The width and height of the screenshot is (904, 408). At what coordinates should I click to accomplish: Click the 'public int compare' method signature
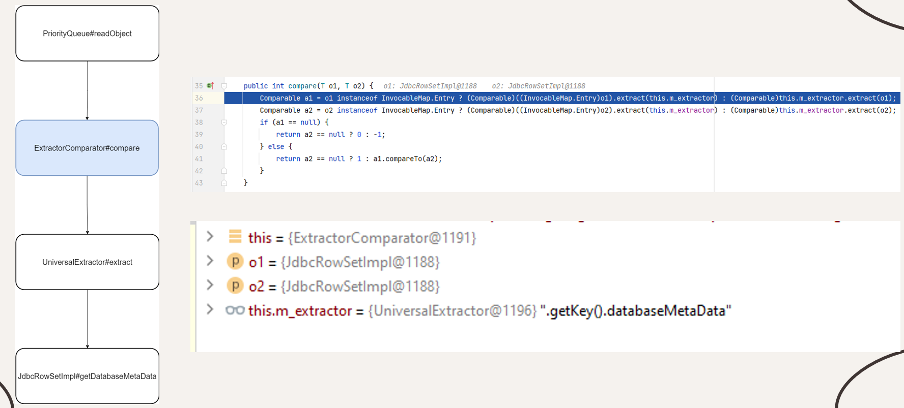click(x=308, y=86)
